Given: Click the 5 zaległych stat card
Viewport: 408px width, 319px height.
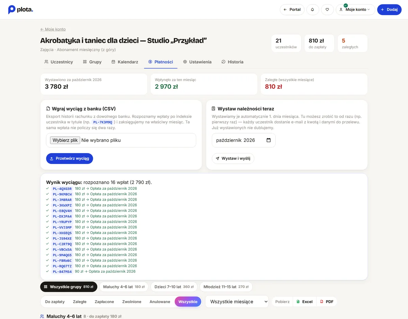Looking at the screenshot, I should 353,43.
